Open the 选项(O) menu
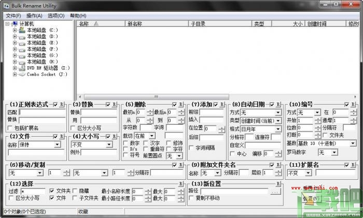 tap(56, 16)
